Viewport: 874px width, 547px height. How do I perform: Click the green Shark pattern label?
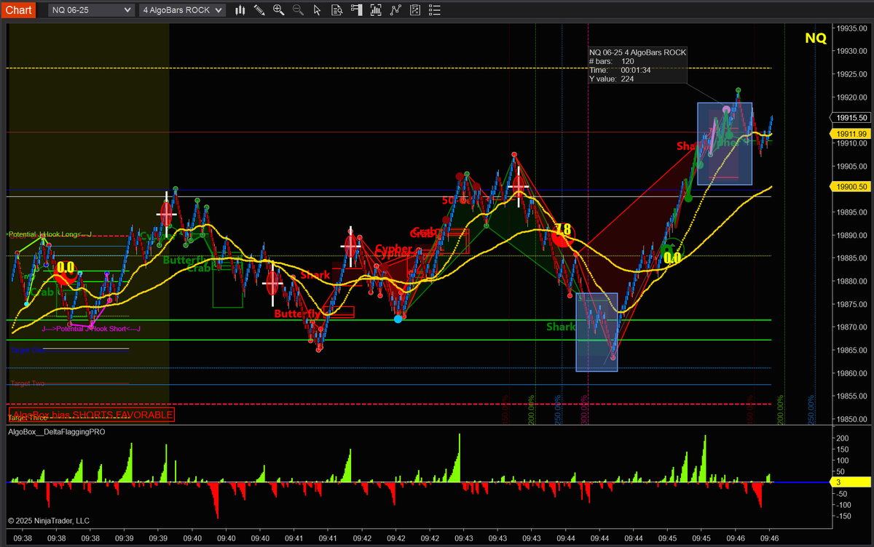tap(562, 327)
